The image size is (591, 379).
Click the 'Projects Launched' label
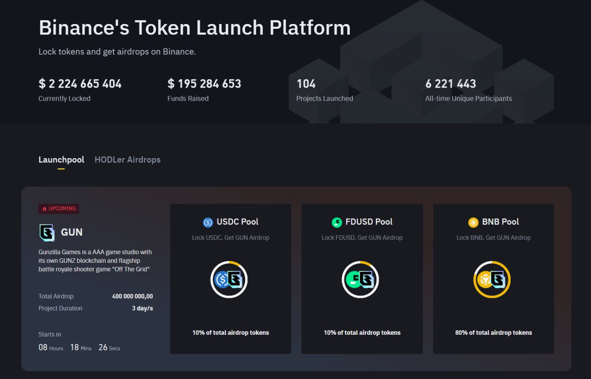click(325, 98)
